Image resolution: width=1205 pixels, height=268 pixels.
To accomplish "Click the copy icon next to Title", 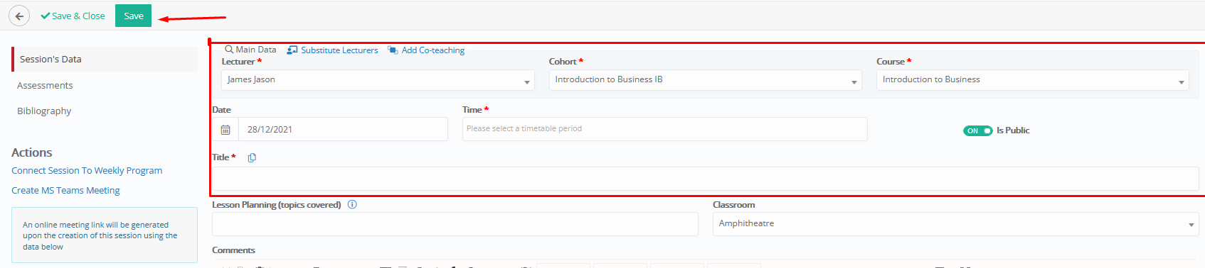I will [252, 157].
